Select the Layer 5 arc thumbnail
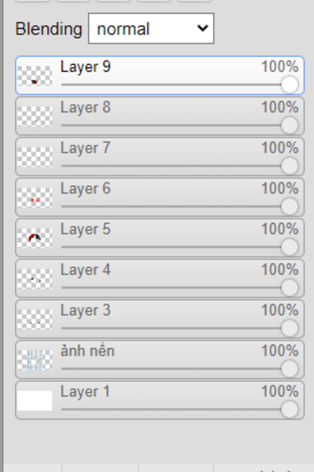 point(35,238)
